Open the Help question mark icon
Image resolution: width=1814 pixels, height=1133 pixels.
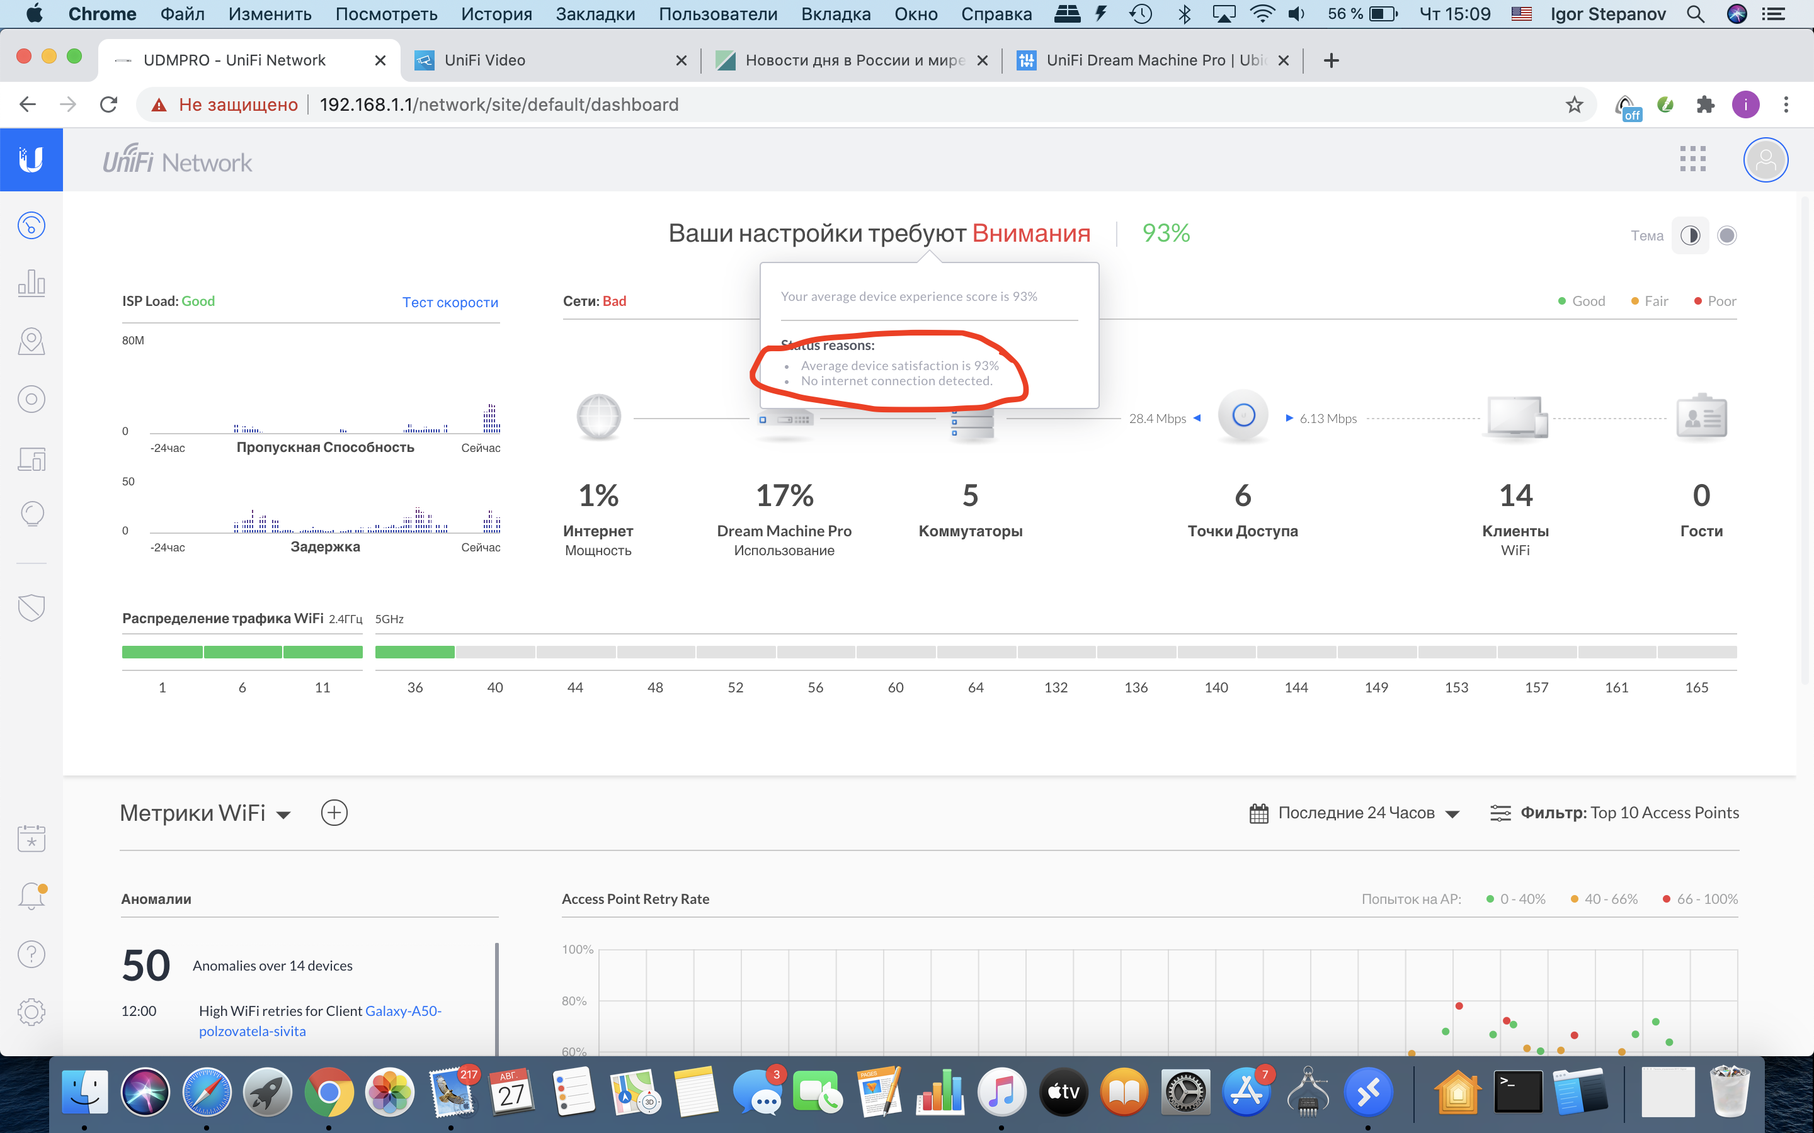coord(31,954)
